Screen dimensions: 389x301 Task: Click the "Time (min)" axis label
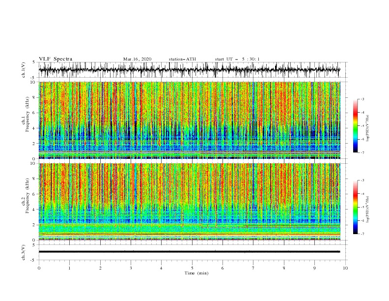point(196,273)
